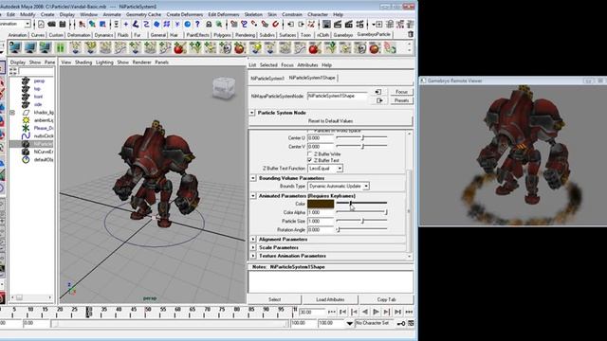Enable the Z Buffer Write checkbox
The image size is (607, 341).
coord(310,153)
